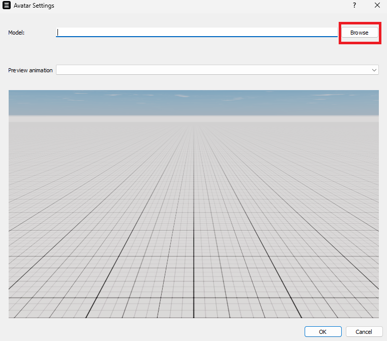Click the question mark help button
This screenshot has height=341, width=387.
pyautogui.click(x=354, y=5)
